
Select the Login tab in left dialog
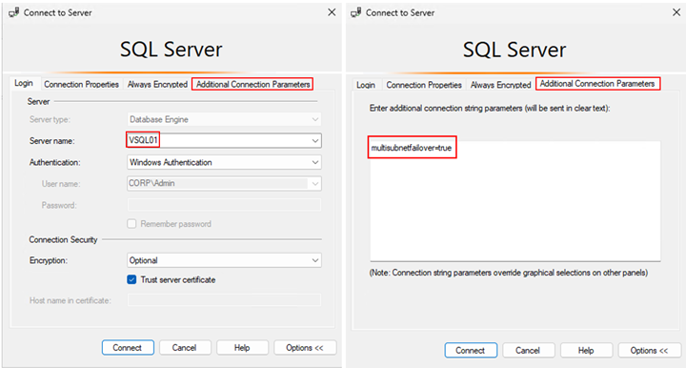click(24, 83)
